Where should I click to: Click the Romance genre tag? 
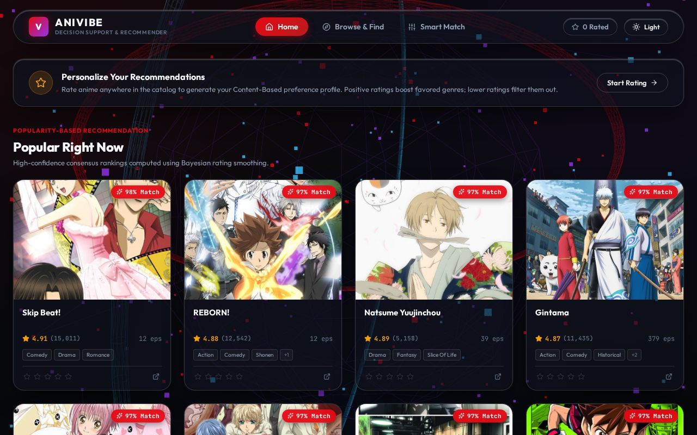tap(98, 355)
